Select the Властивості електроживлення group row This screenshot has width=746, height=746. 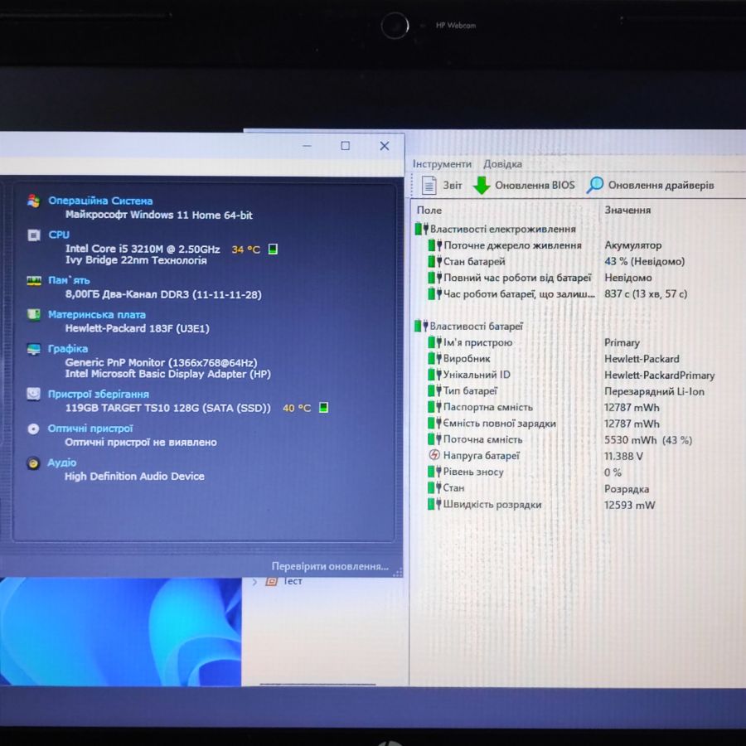pyautogui.click(x=496, y=229)
